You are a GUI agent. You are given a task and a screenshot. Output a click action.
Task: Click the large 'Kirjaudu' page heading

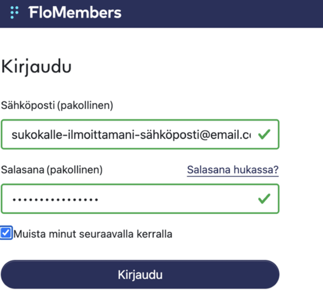click(x=37, y=66)
